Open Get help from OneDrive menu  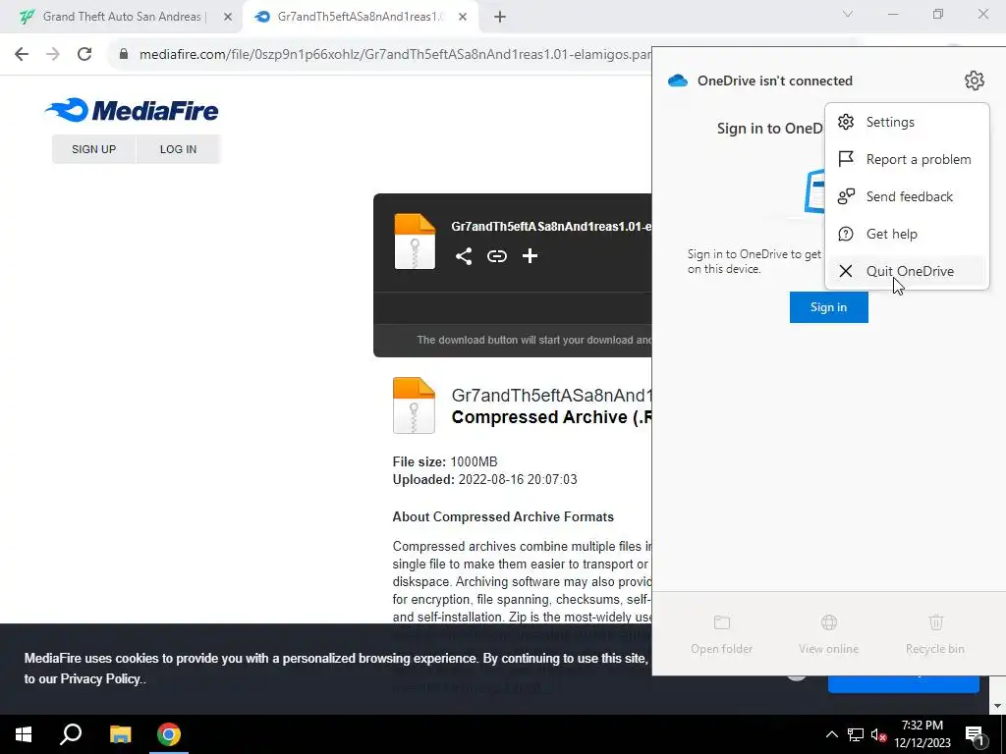point(907,234)
